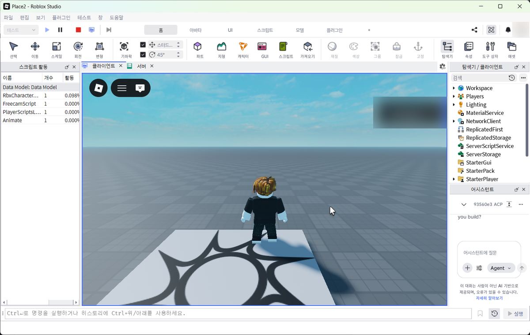Pick the 변형 (Transform) tool
The image size is (530, 335).
pyautogui.click(x=99, y=49)
